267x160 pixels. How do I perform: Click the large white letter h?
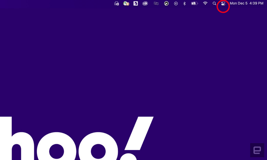pyautogui.click(x=17, y=138)
